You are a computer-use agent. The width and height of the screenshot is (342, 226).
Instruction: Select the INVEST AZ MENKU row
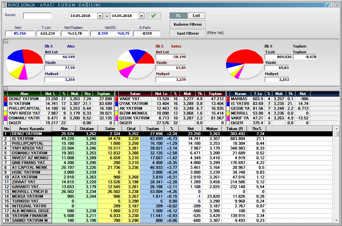click(168, 158)
